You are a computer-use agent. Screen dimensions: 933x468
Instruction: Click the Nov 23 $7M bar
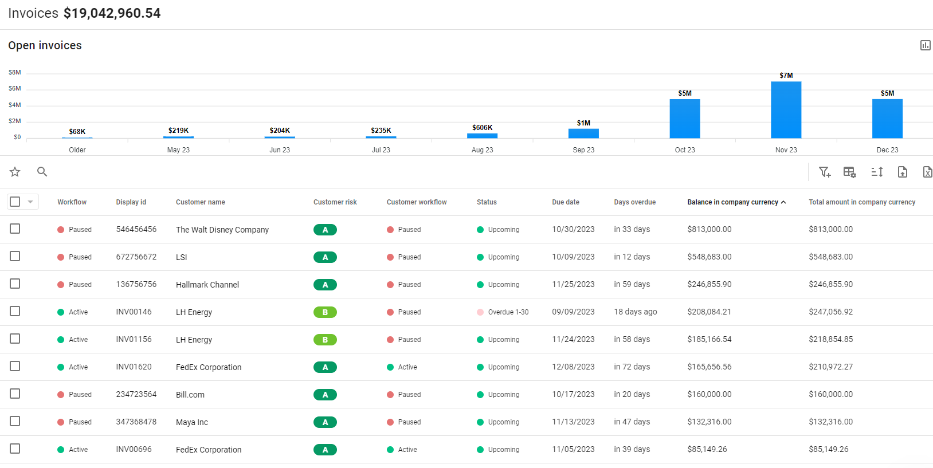coord(786,110)
